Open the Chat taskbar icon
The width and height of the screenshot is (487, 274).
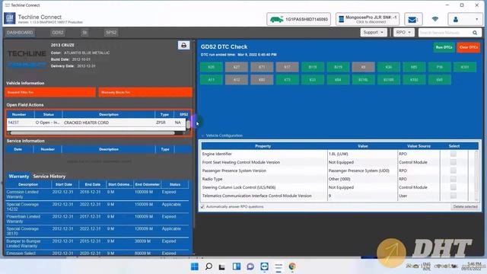click(x=250, y=266)
